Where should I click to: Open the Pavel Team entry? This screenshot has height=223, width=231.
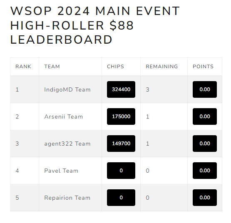(61, 171)
